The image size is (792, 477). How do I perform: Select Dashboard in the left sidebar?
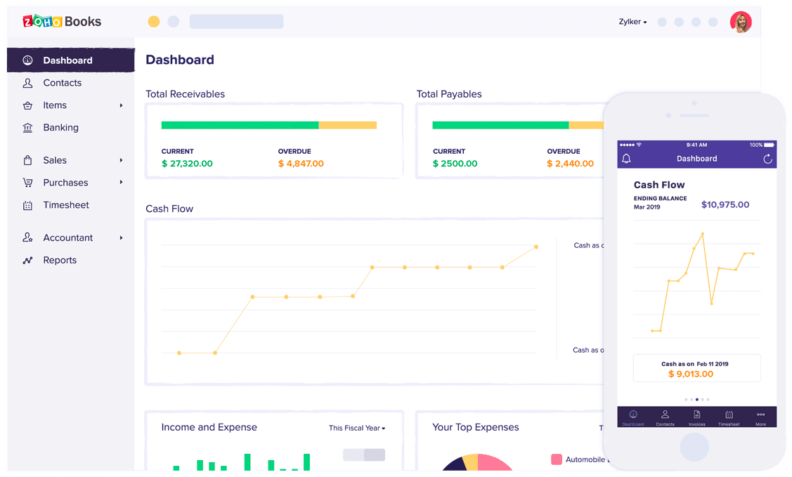coord(67,60)
